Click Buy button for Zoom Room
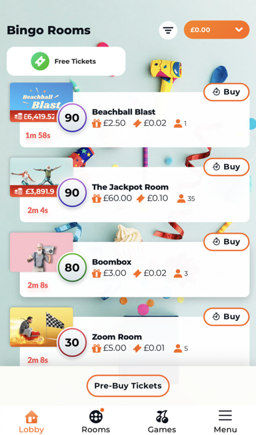This screenshot has height=435, width=256. 226,316
